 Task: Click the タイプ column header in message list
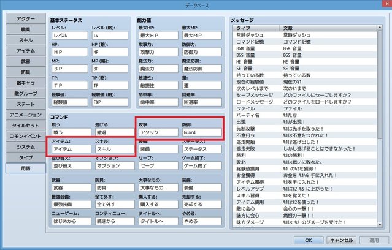coord(256,28)
